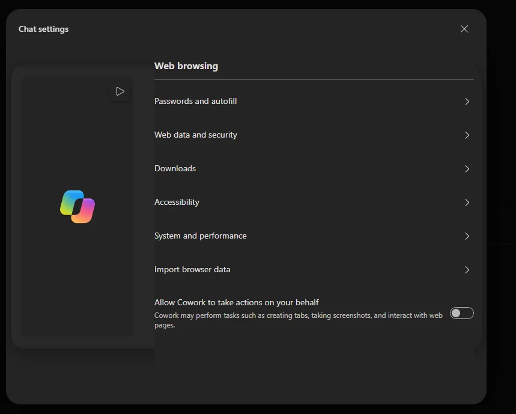Expand the Accessibility chevron
The width and height of the screenshot is (516, 414).
tap(467, 202)
